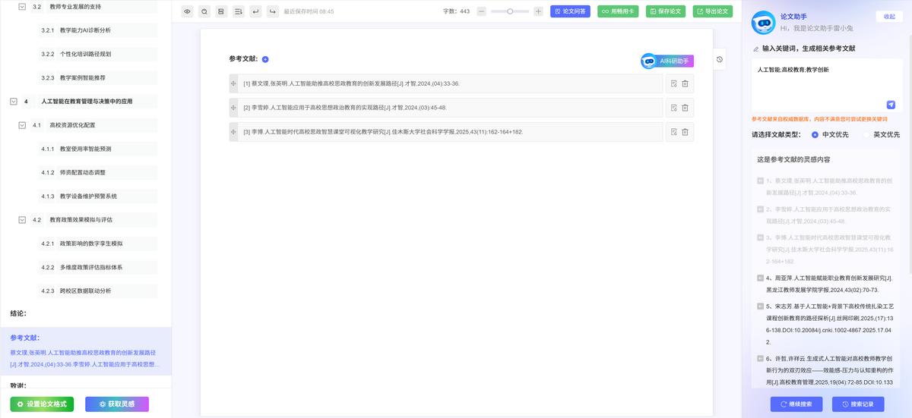This screenshot has height=418, width=912.
Task: Click the minus zoom-out button
Action: pos(481,11)
